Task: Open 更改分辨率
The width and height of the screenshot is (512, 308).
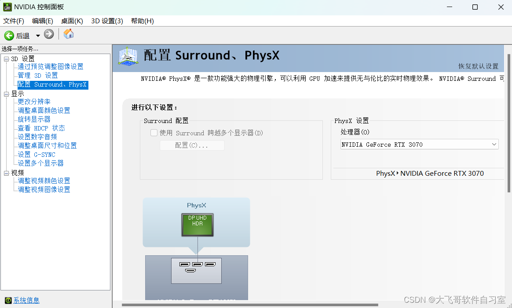Action: click(x=34, y=101)
